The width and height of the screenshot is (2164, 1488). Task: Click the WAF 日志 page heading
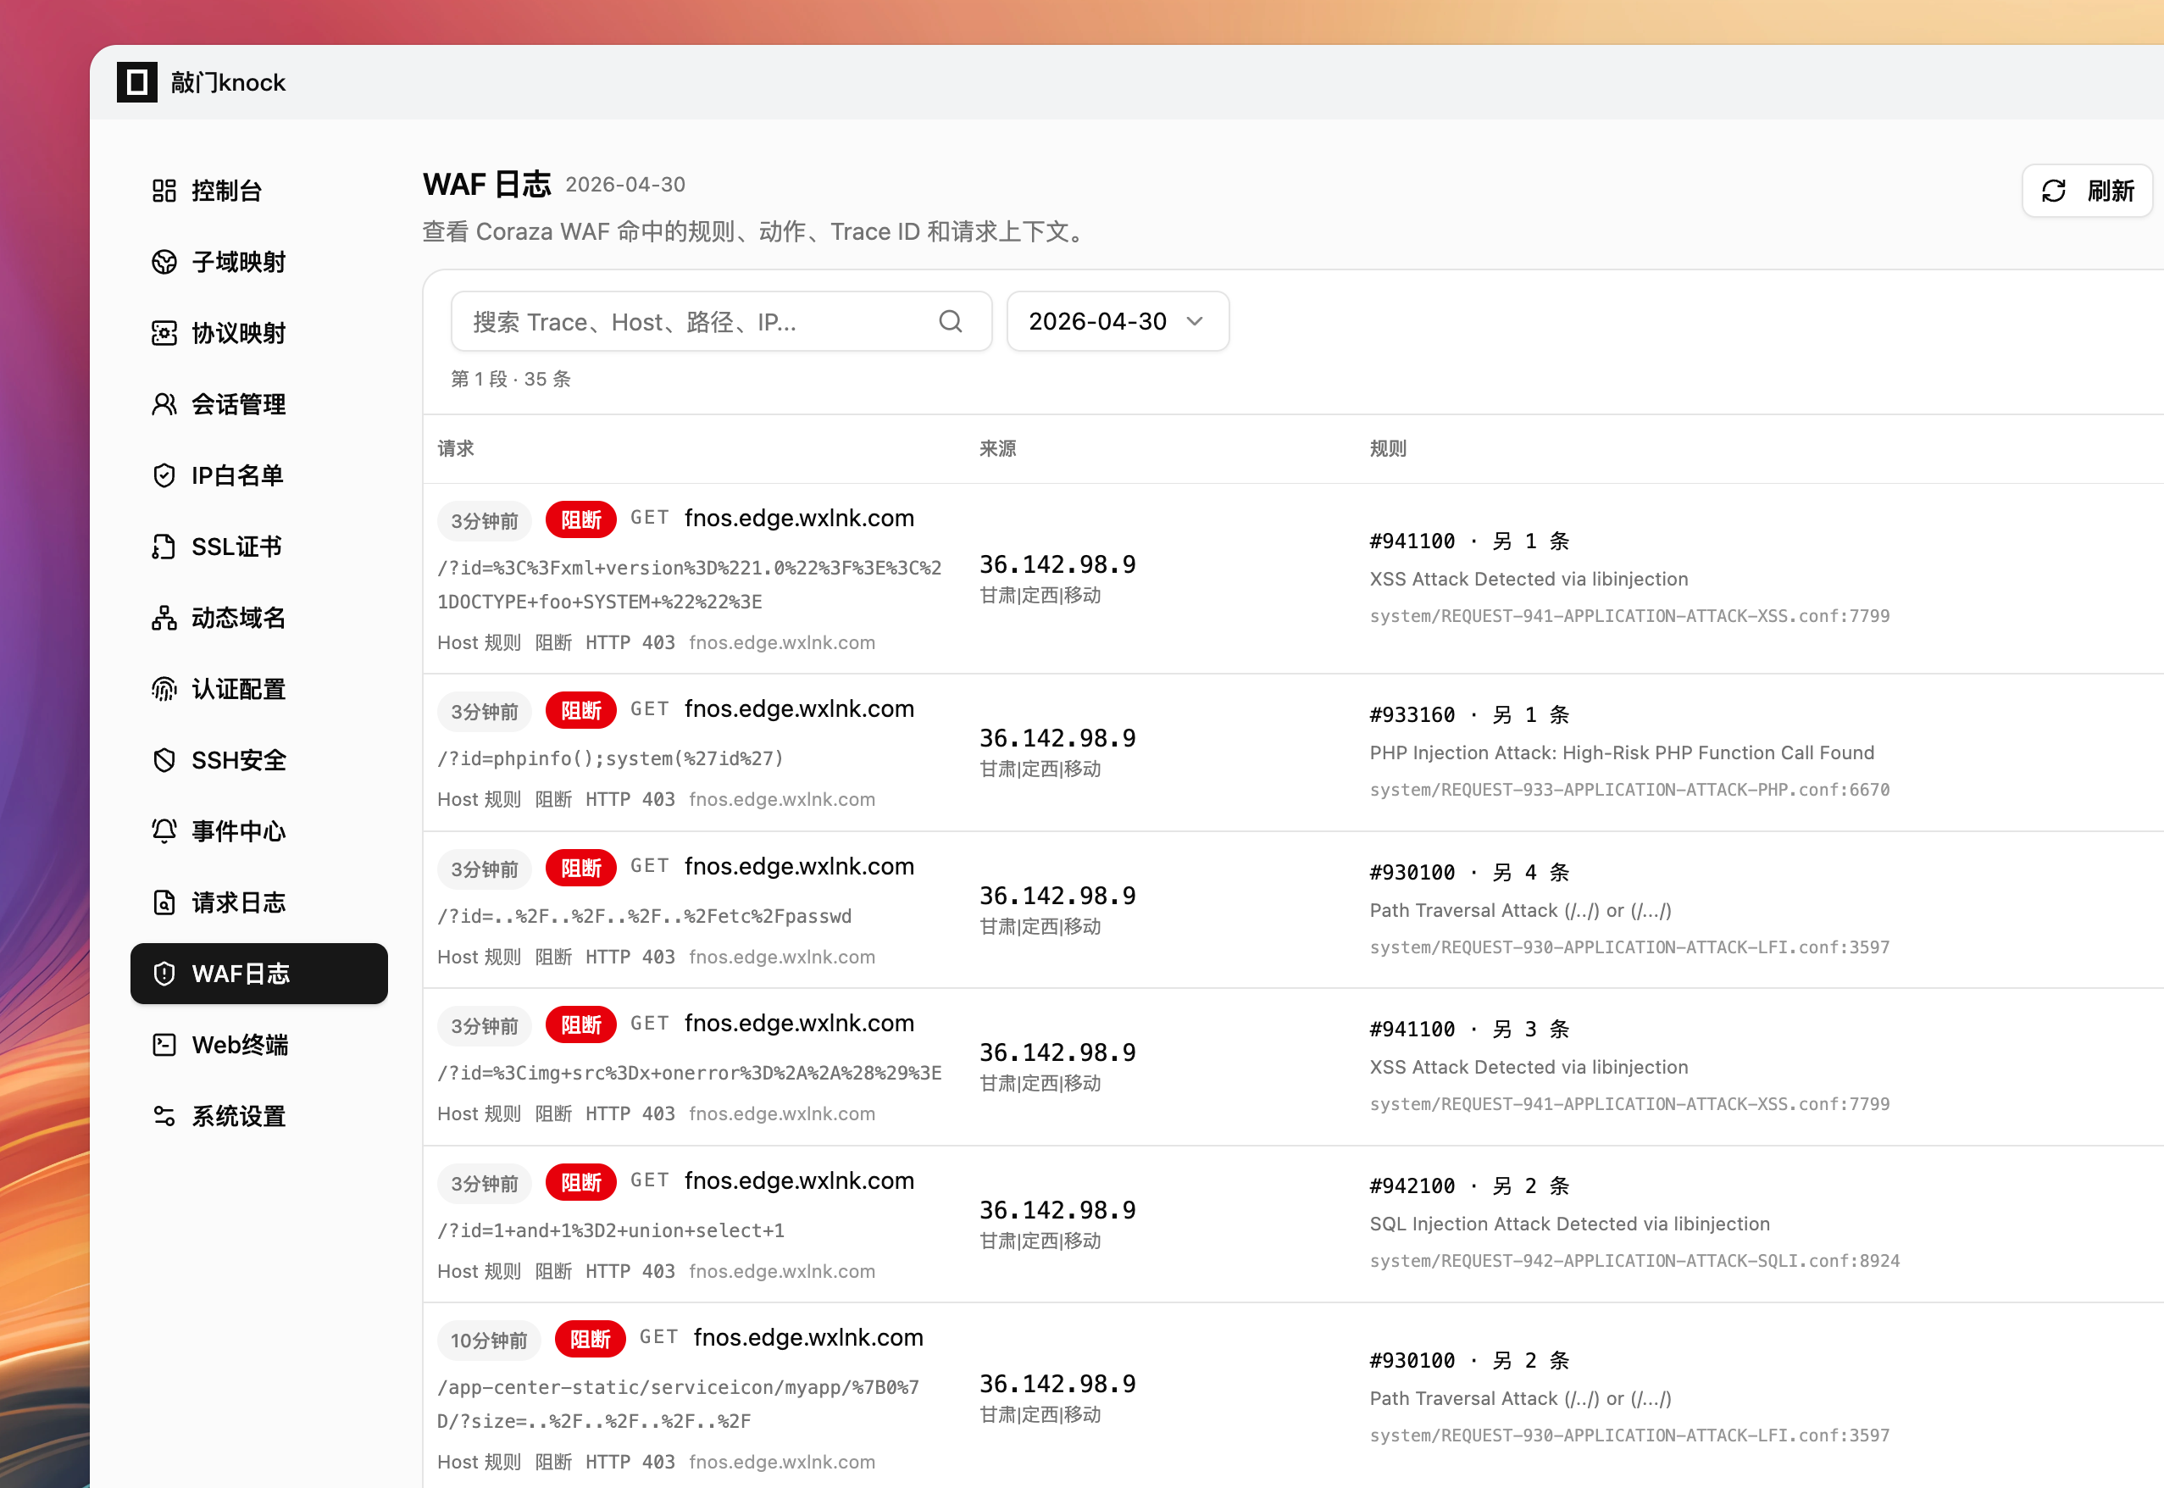tap(487, 185)
